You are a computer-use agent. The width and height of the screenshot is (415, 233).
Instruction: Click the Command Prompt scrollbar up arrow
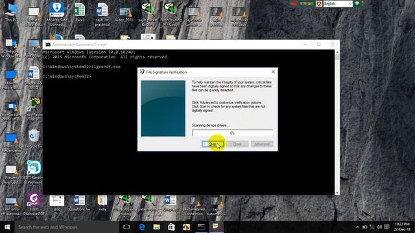(337, 52)
